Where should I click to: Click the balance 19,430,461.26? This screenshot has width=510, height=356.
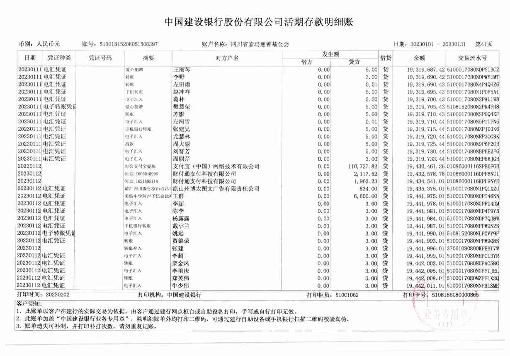(425, 166)
